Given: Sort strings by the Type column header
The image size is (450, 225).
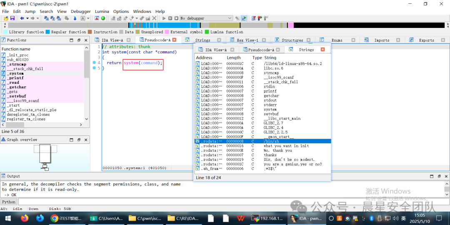Looking at the screenshot, I should click(257, 57).
